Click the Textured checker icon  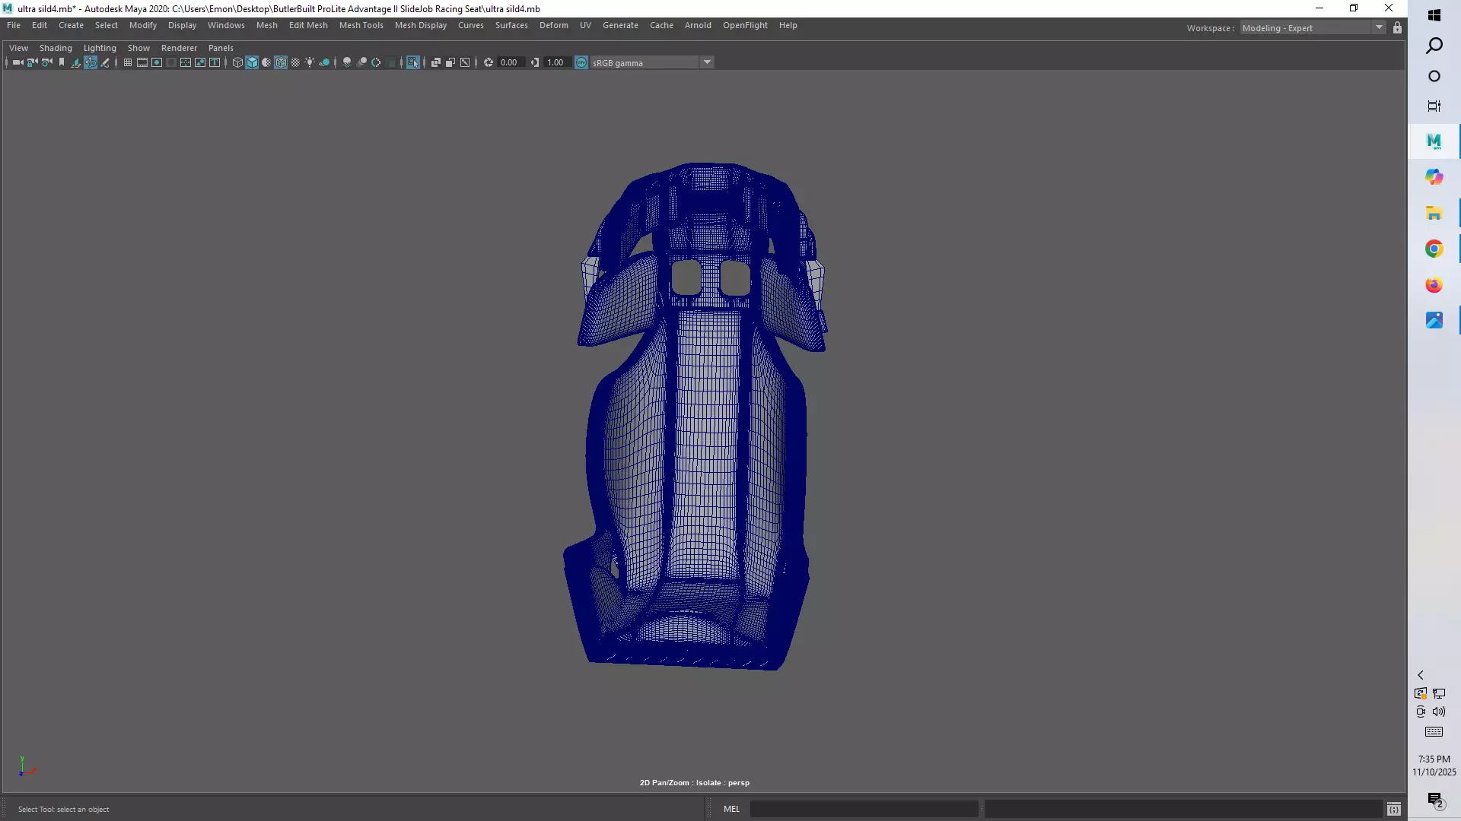tap(295, 62)
